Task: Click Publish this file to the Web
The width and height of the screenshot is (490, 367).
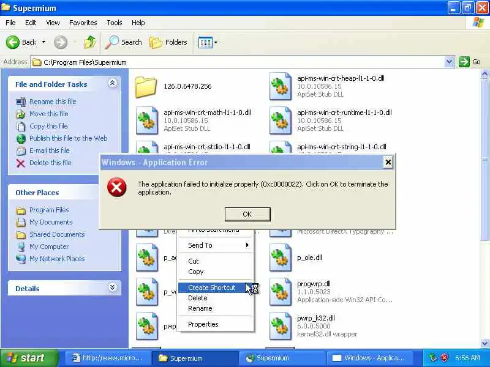Action: pyautogui.click(x=69, y=138)
